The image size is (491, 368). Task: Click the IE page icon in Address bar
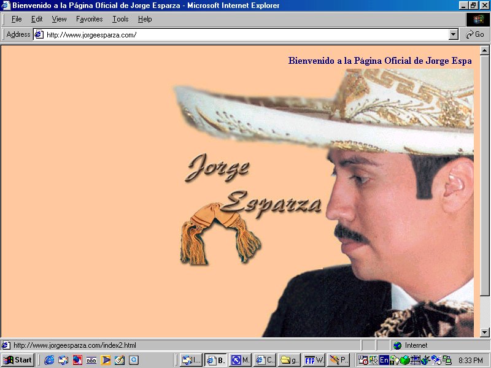point(39,35)
